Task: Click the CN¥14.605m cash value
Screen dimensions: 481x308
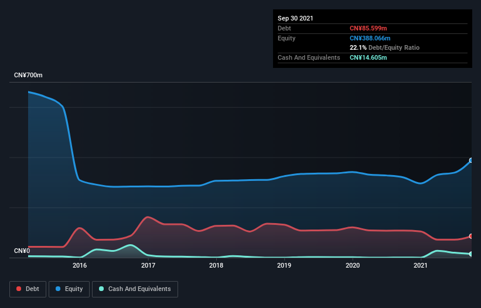Action: click(368, 57)
